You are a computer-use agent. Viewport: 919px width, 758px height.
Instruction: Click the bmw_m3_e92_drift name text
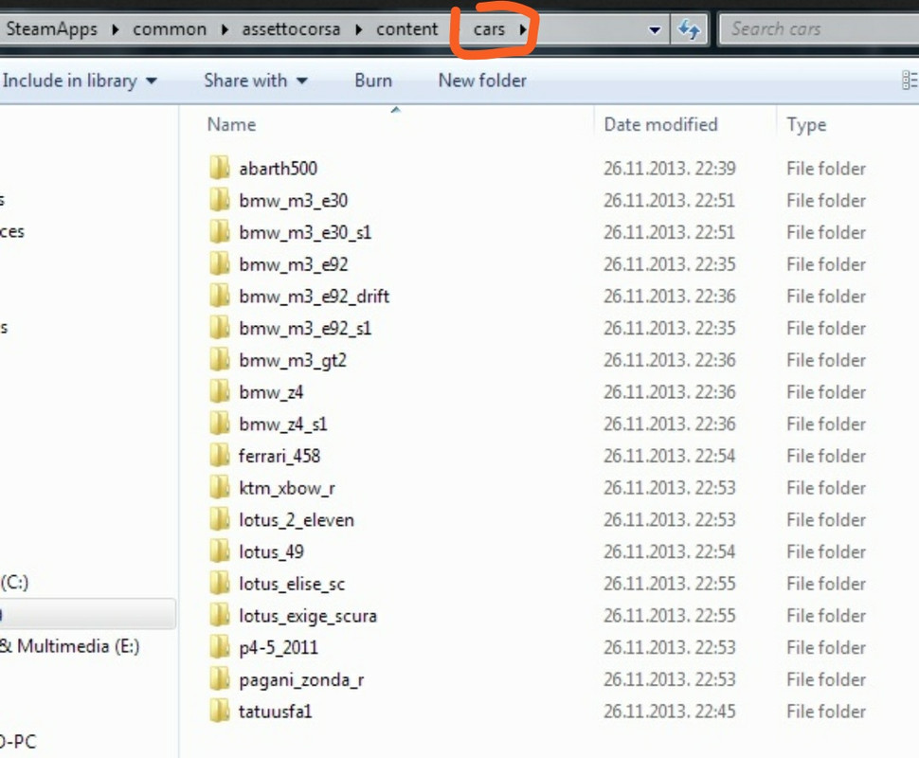point(315,297)
